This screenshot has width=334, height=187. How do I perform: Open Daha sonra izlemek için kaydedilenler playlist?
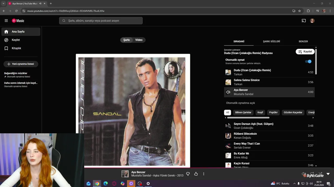21,84
